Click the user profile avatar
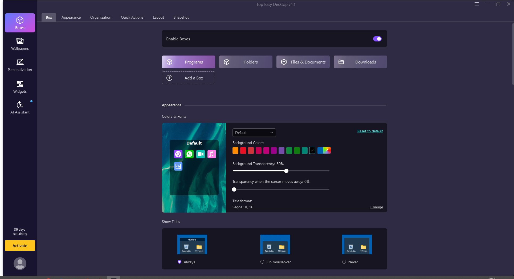This screenshot has height=279, width=514. (20, 263)
